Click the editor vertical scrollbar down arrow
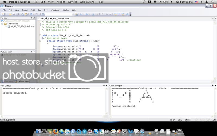 [x=215, y=78]
